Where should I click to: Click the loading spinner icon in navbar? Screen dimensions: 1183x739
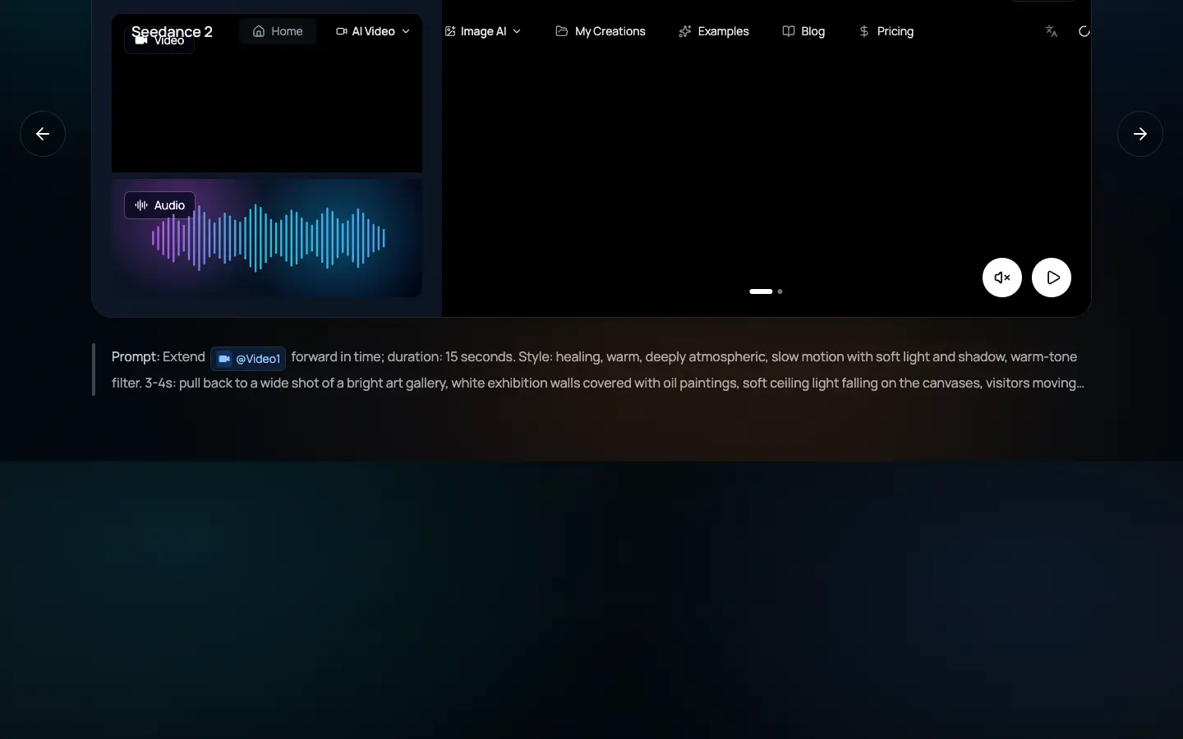coord(1084,31)
